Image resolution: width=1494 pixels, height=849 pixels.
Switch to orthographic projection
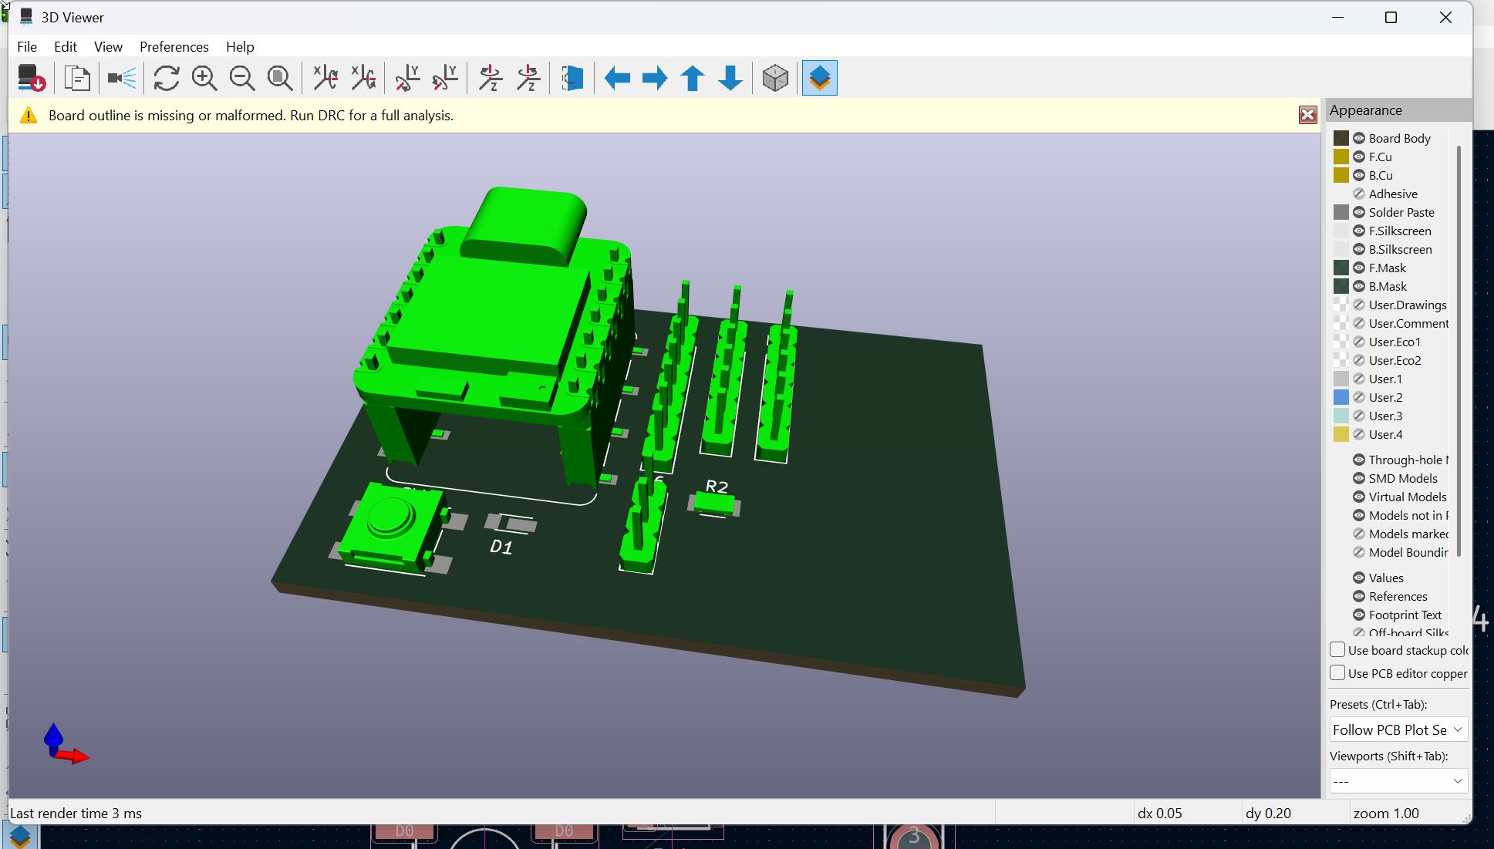click(x=775, y=78)
